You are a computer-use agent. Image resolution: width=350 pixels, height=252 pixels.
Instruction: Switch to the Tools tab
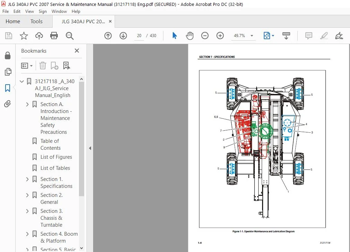click(36, 21)
